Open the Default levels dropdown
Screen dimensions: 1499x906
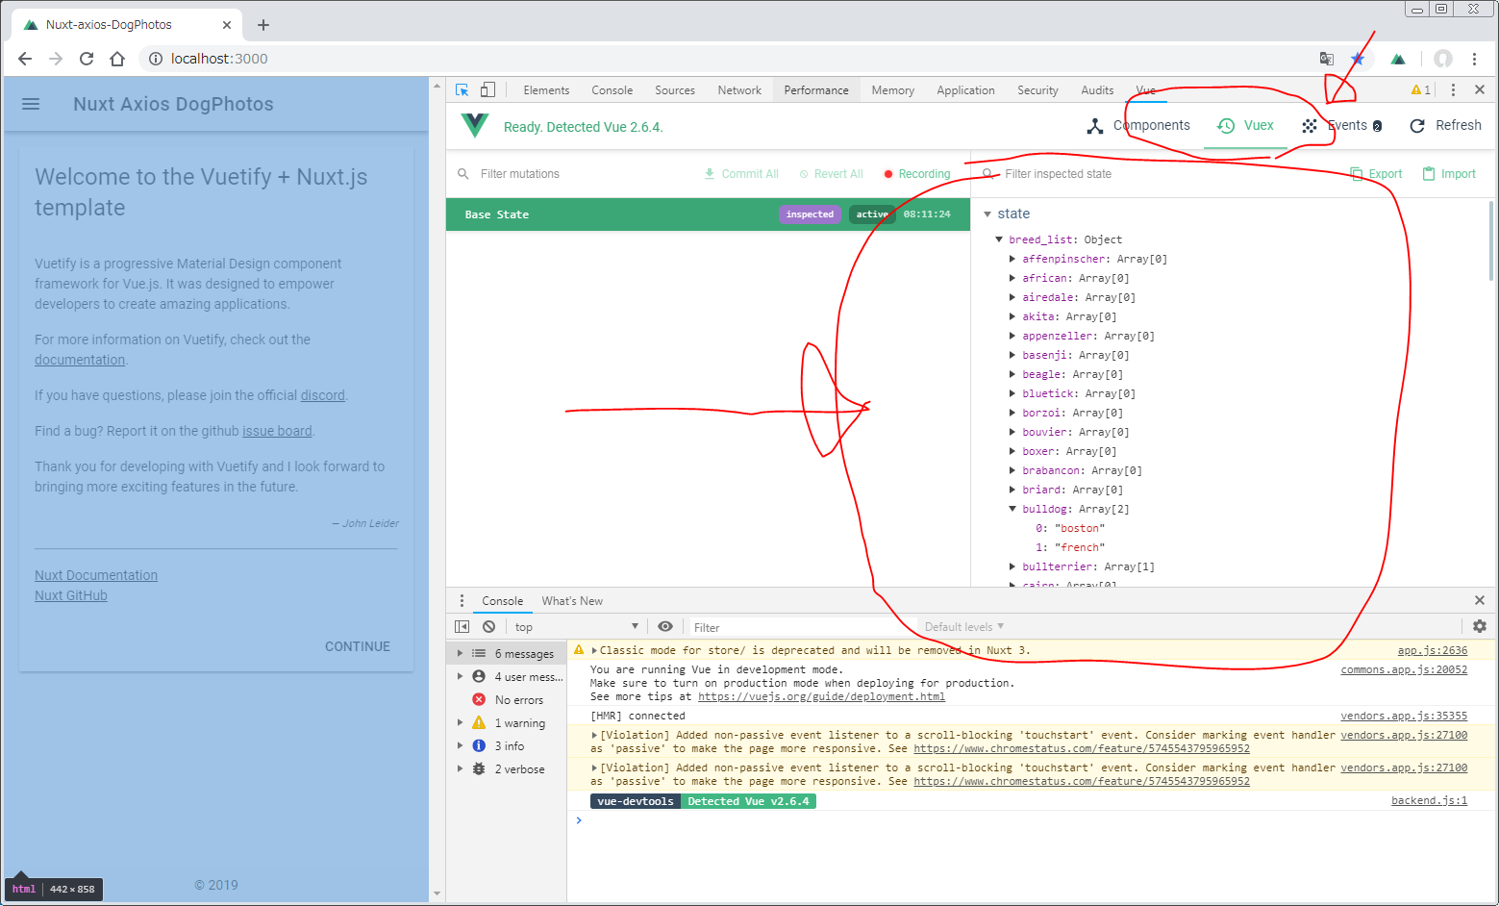click(963, 627)
